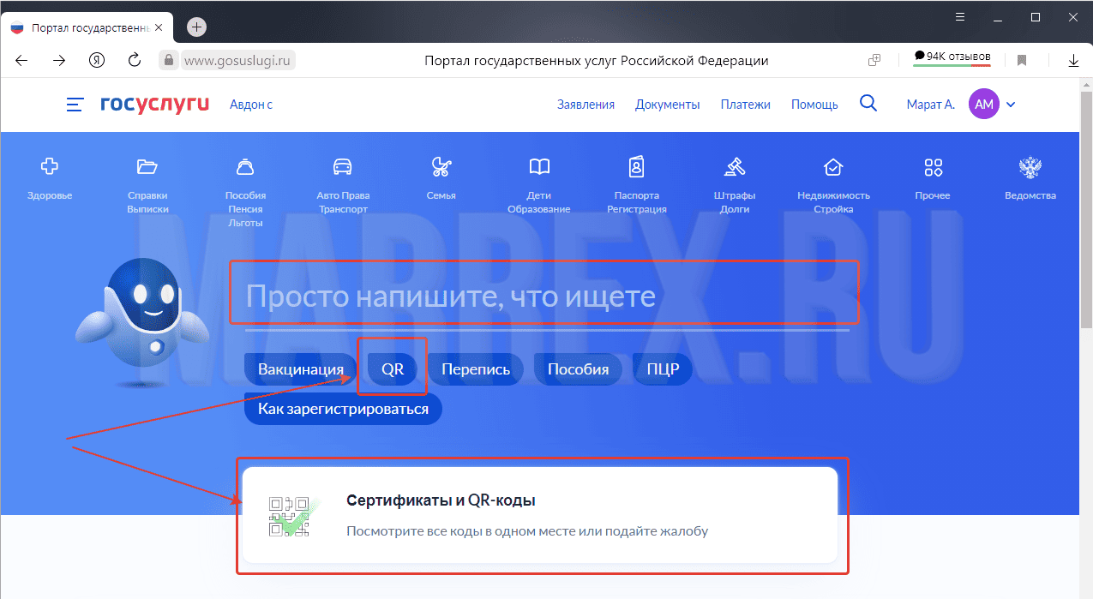This screenshot has height=599, width=1093.
Task: Click the ПЦР quick tag
Action: [x=663, y=369]
